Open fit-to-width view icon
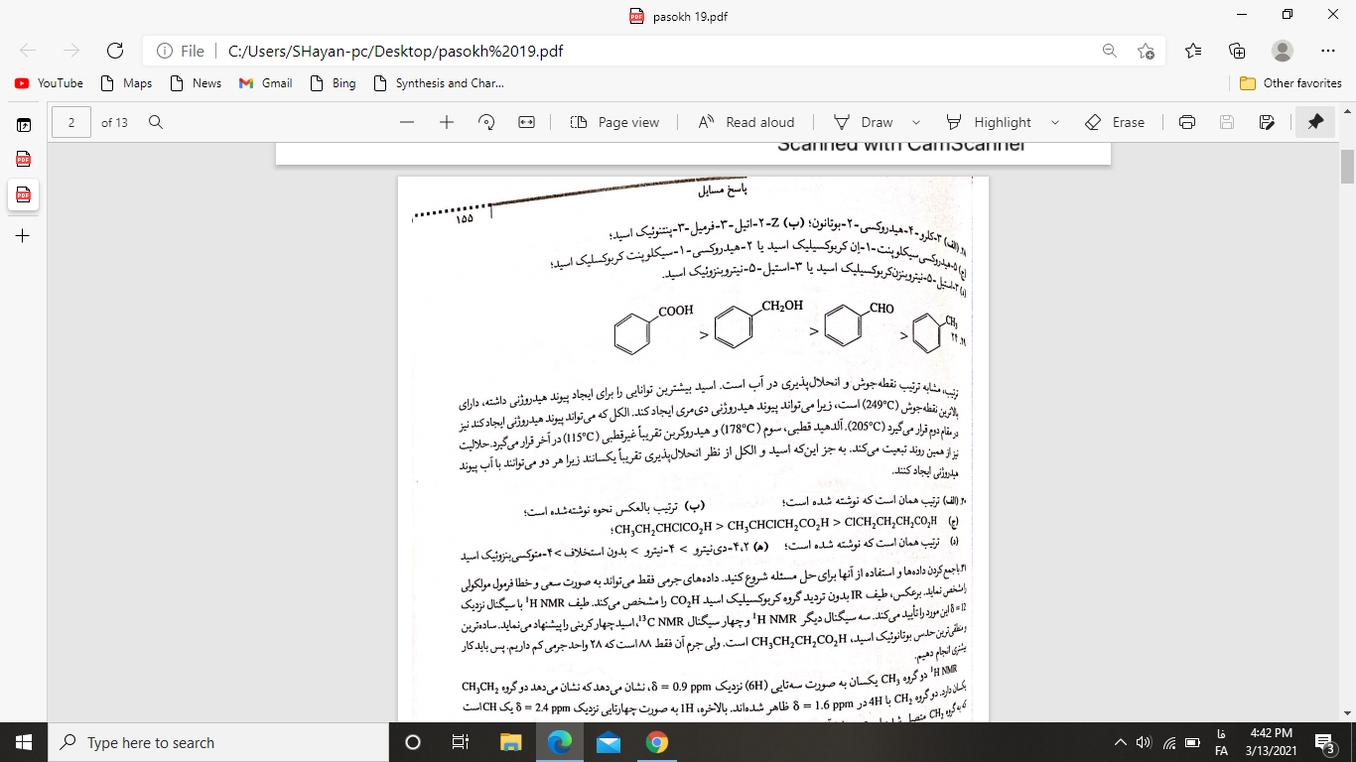 point(527,121)
